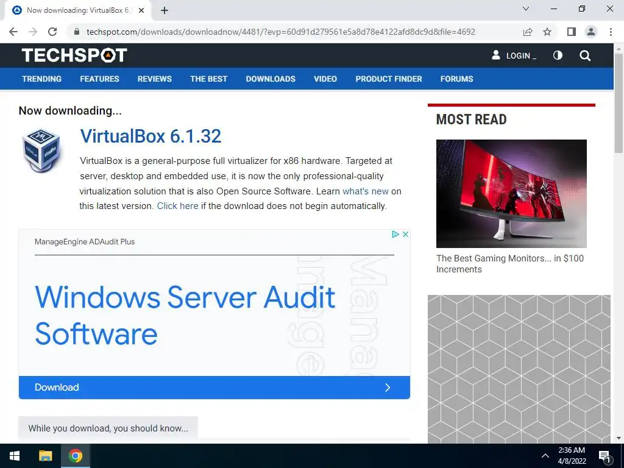624x468 pixels.
Task: Open the Chrome profile avatar
Action: tap(591, 32)
